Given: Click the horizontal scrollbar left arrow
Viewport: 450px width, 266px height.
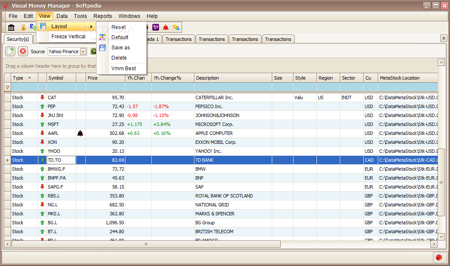Looking at the screenshot, I should pos(8,244).
